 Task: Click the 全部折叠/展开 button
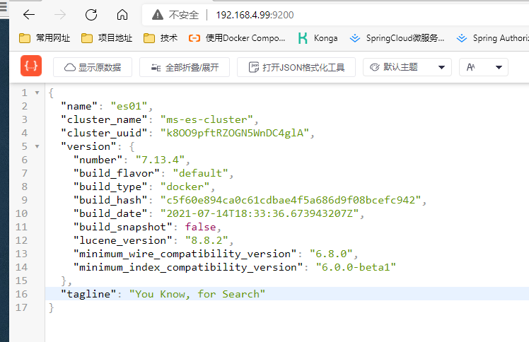tap(185, 67)
